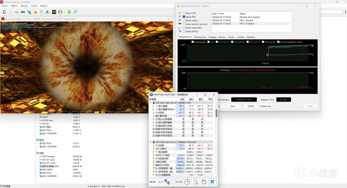
Task: Open the 工具(T) menu
Action: click(x=34, y=6)
